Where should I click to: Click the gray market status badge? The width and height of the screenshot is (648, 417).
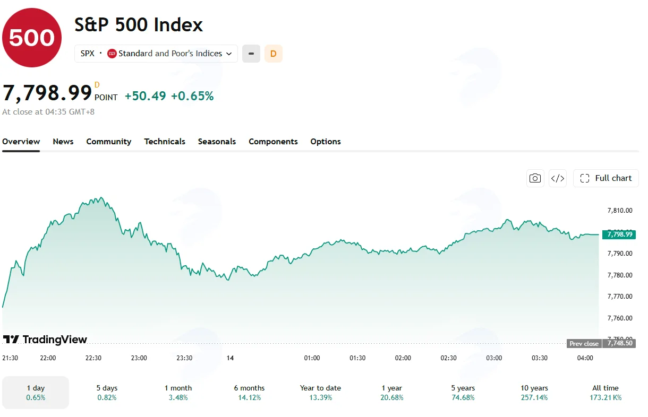tap(251, 54)
